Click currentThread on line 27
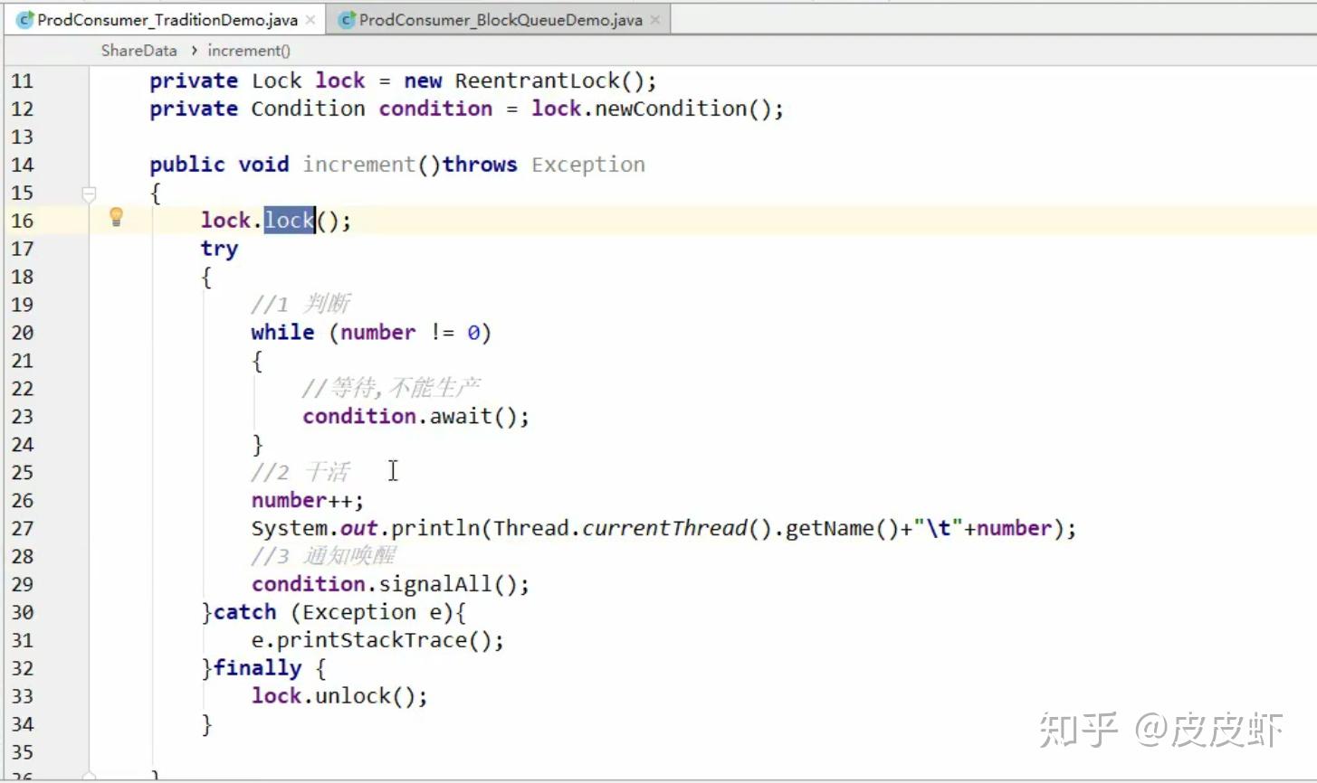 [664, 529]
